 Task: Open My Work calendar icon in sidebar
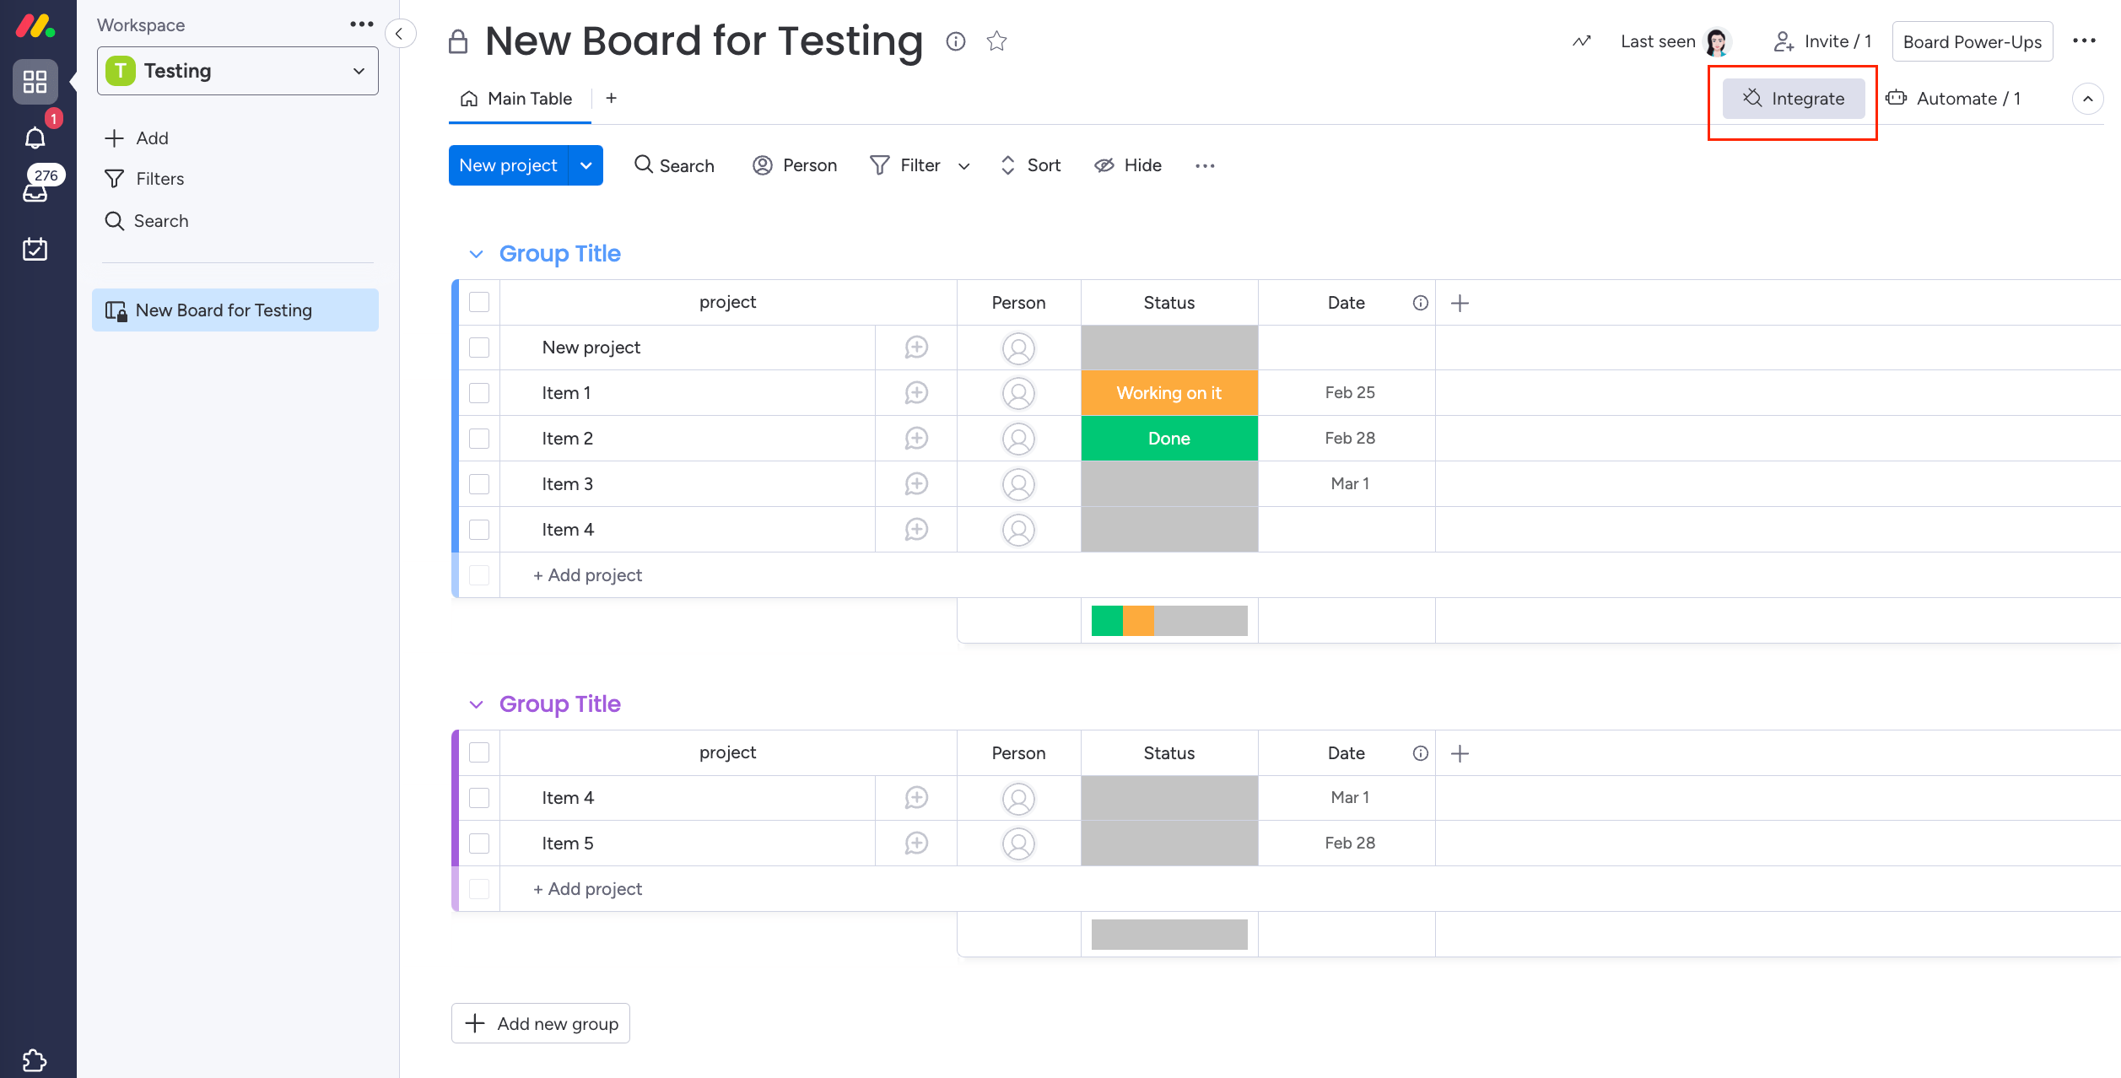coord(35,249)
